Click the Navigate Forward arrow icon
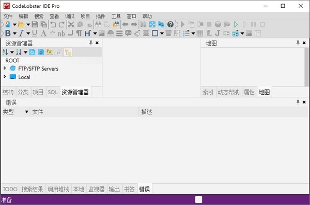310x205 pixels. (134, 24)
